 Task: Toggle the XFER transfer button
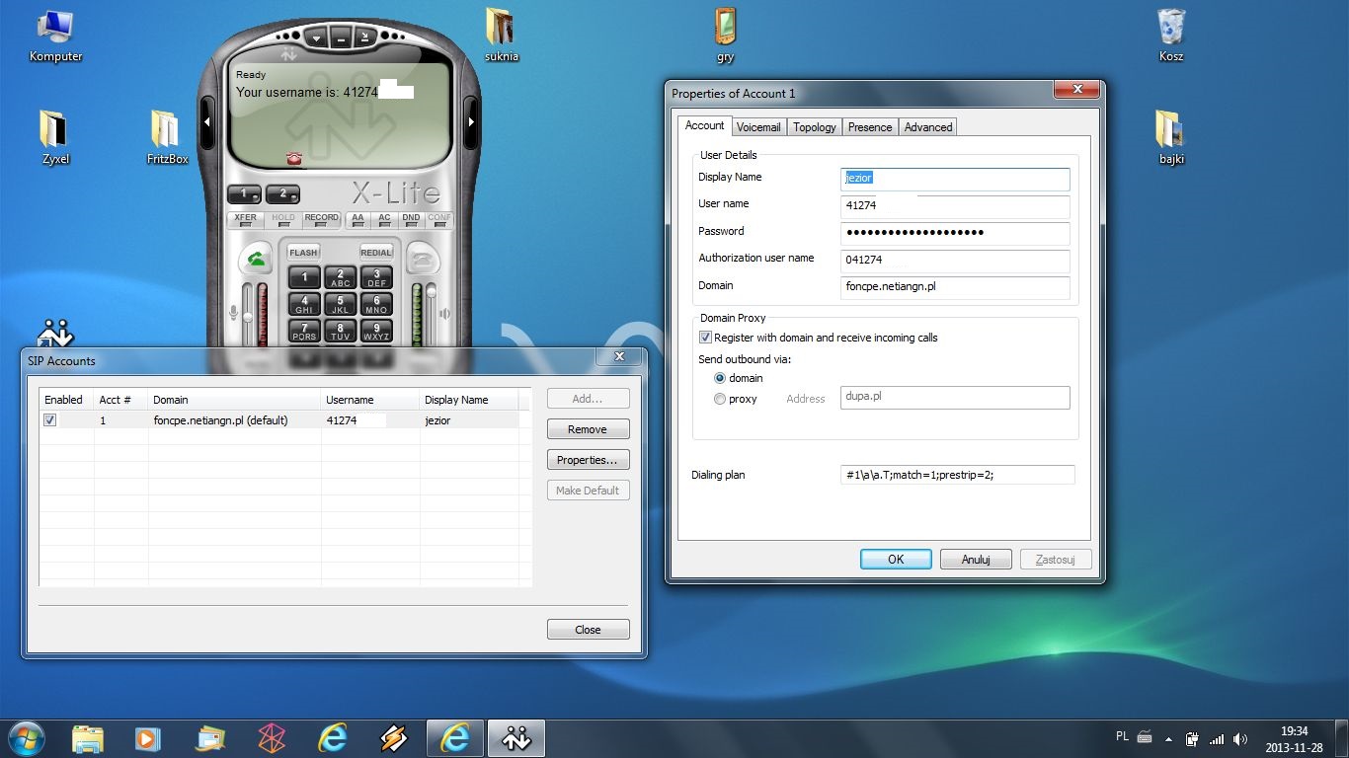click(x=245, y=220)
